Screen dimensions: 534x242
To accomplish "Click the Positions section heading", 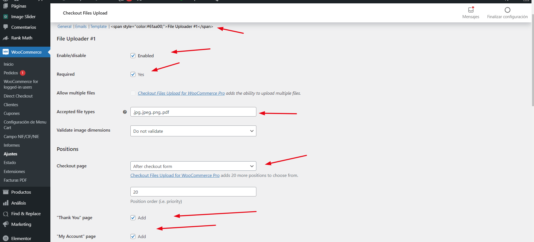I will pos(67,149).
